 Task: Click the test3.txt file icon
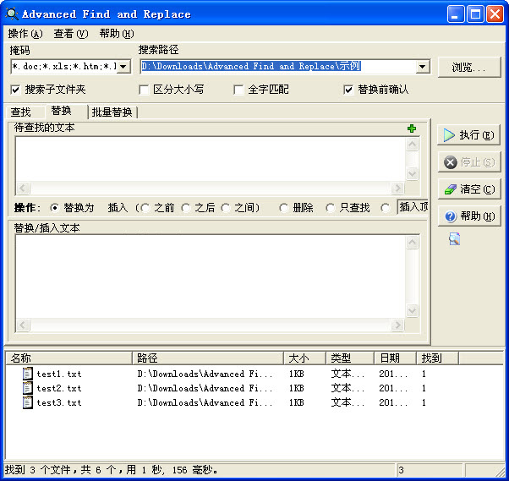28,402
